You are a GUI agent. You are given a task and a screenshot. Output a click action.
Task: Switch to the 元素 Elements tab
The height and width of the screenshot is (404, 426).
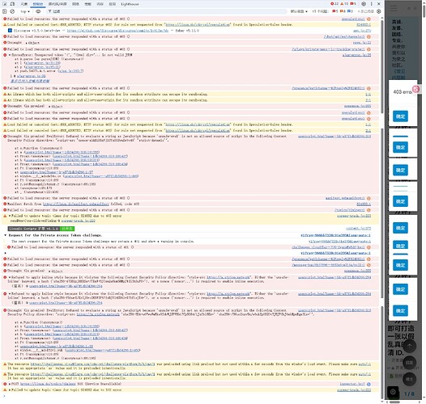click(x=24, y=4)
